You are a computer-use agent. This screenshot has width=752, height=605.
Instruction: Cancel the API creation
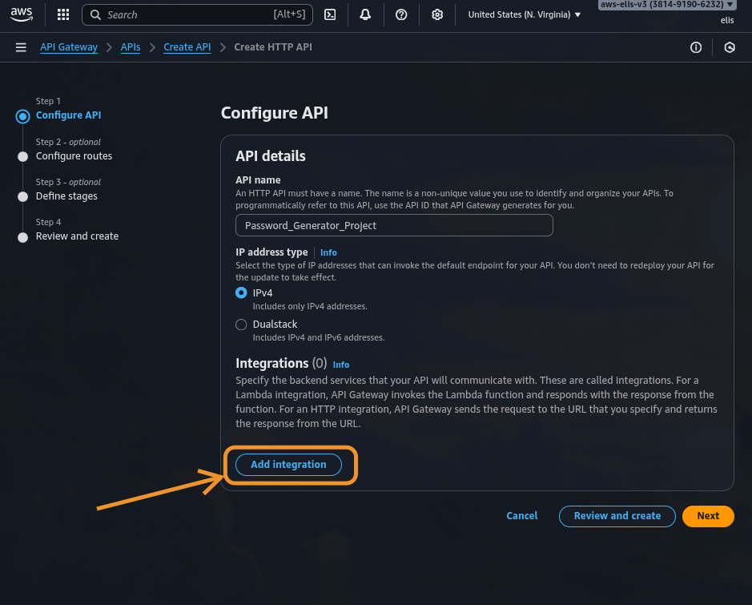pos(522,516)
